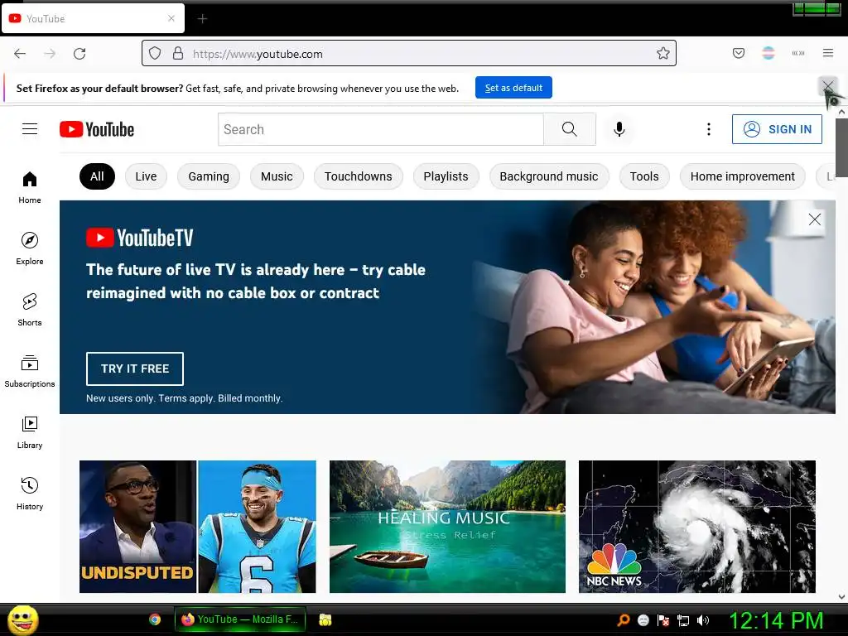
Task: Select the Tools filter chip
Action: [644, 176]
